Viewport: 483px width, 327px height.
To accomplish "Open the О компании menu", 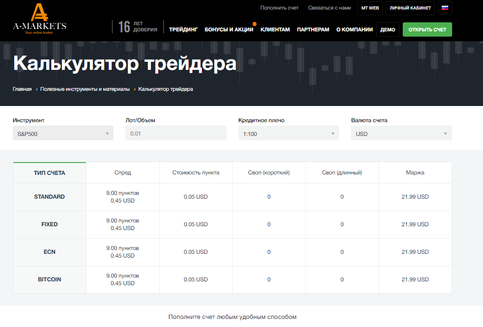I will coord(354,29).
